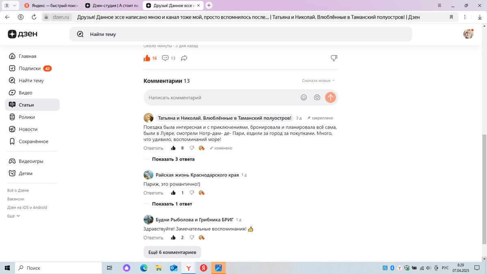Image resolution: width=487 pixels, height=274 pixels.
Task: Open Alice assistant in the taskbar
Action: click(127, 268)
